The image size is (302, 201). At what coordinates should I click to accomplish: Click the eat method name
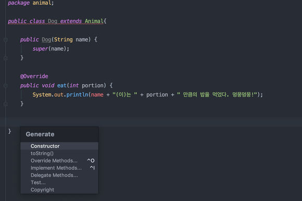(x=61, y=85)
